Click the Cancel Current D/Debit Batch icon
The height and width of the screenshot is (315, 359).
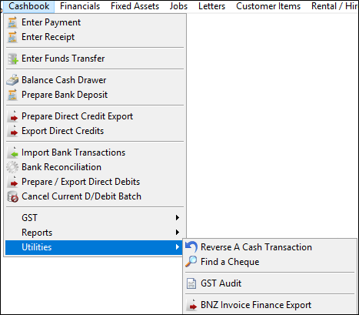[x=12, y=196]
